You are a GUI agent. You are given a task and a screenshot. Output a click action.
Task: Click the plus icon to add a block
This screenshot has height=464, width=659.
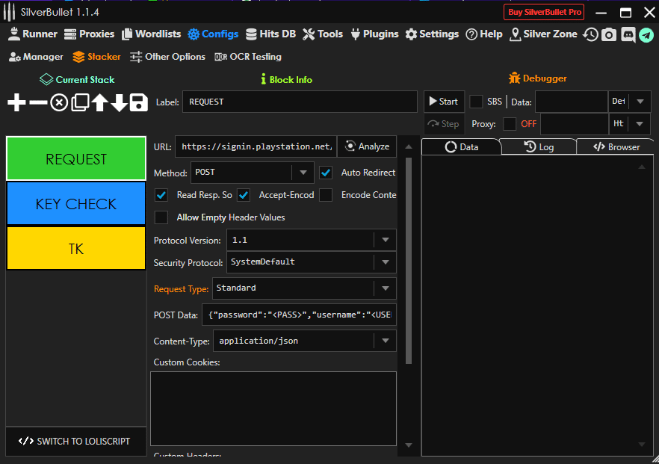click(x=16, y=102)
